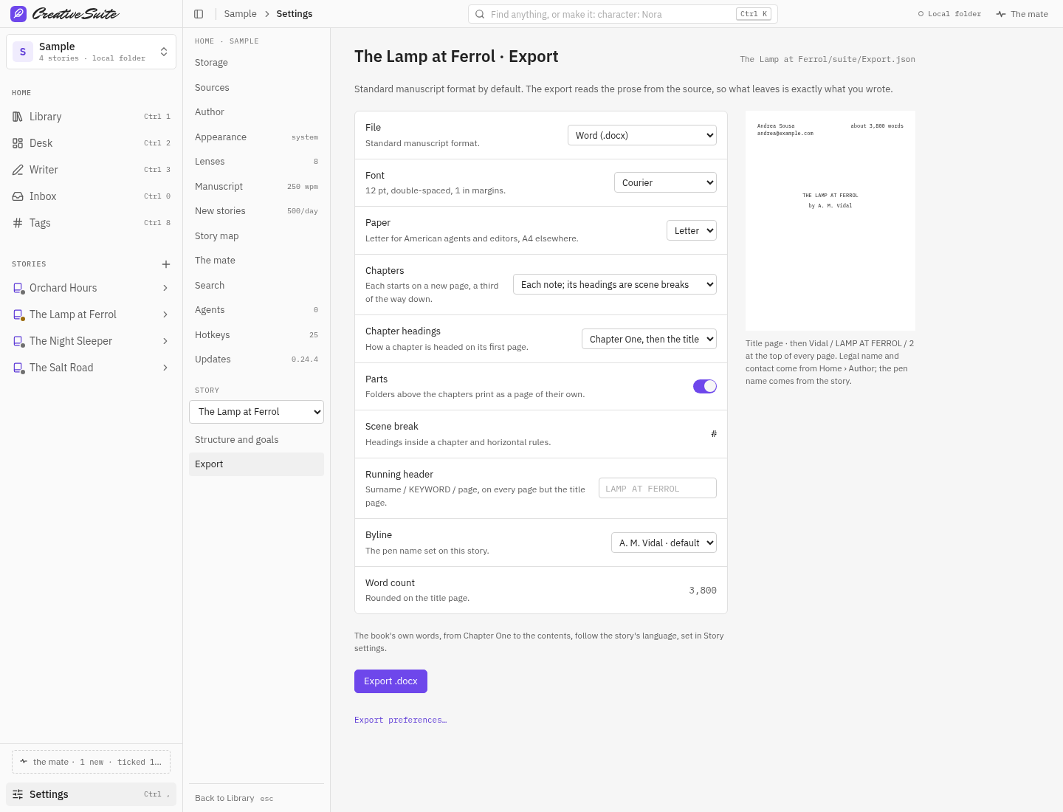Open The mate from top bar

[1022, 14]
